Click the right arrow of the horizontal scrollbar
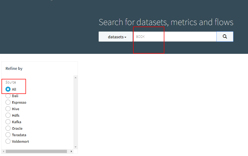The width and height of the screenshot is (248, 156). [71, 151]
